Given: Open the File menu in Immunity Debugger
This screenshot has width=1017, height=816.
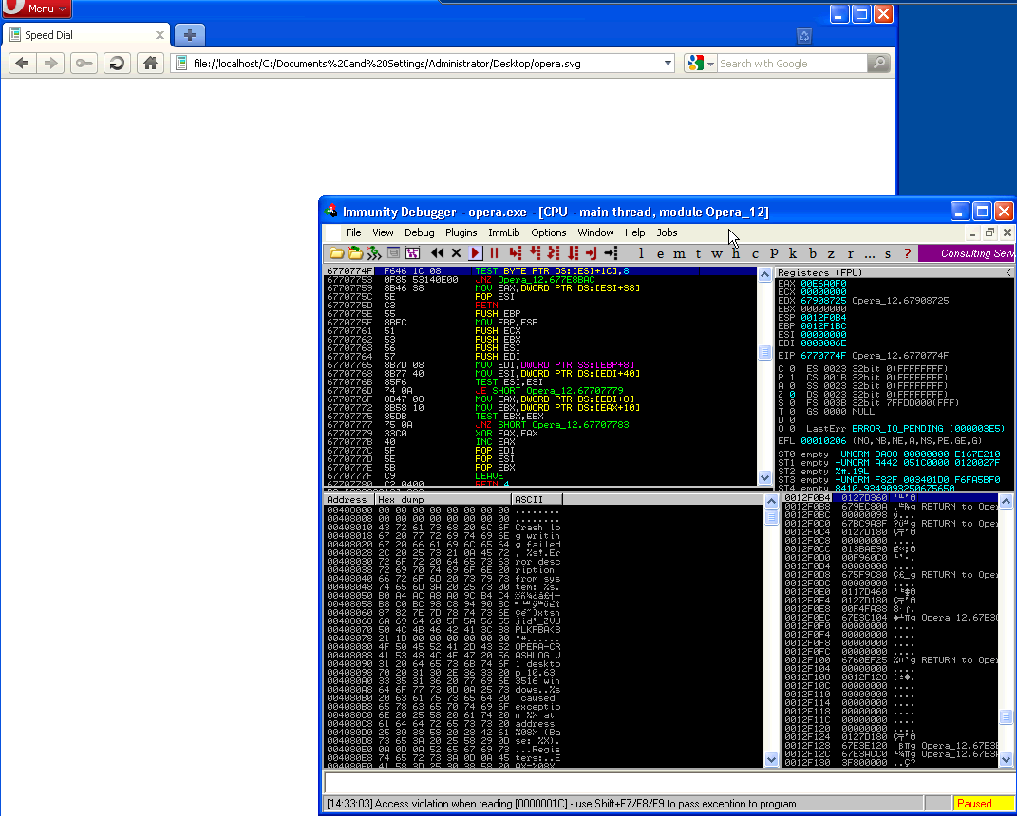Looking at the screenshot, I should (x=353, y=232).
